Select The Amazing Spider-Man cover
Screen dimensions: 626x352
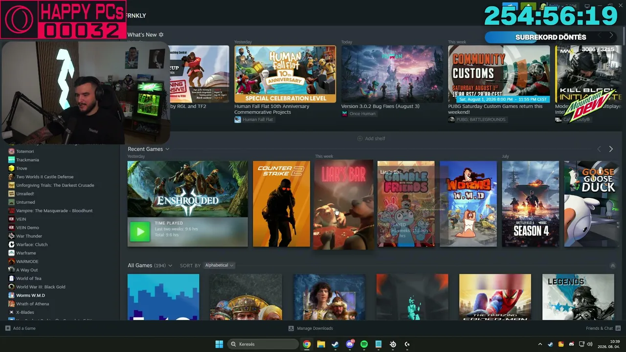pyautogui.click(x=495, y=297)
